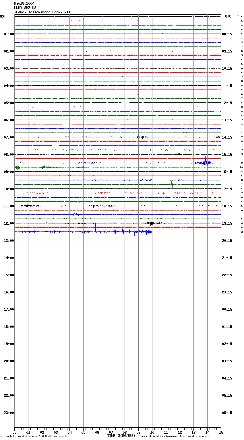The height and width of the screenshot is (440, 244).
Task: Click the 18:15 UTC time label
Action: 227,206
